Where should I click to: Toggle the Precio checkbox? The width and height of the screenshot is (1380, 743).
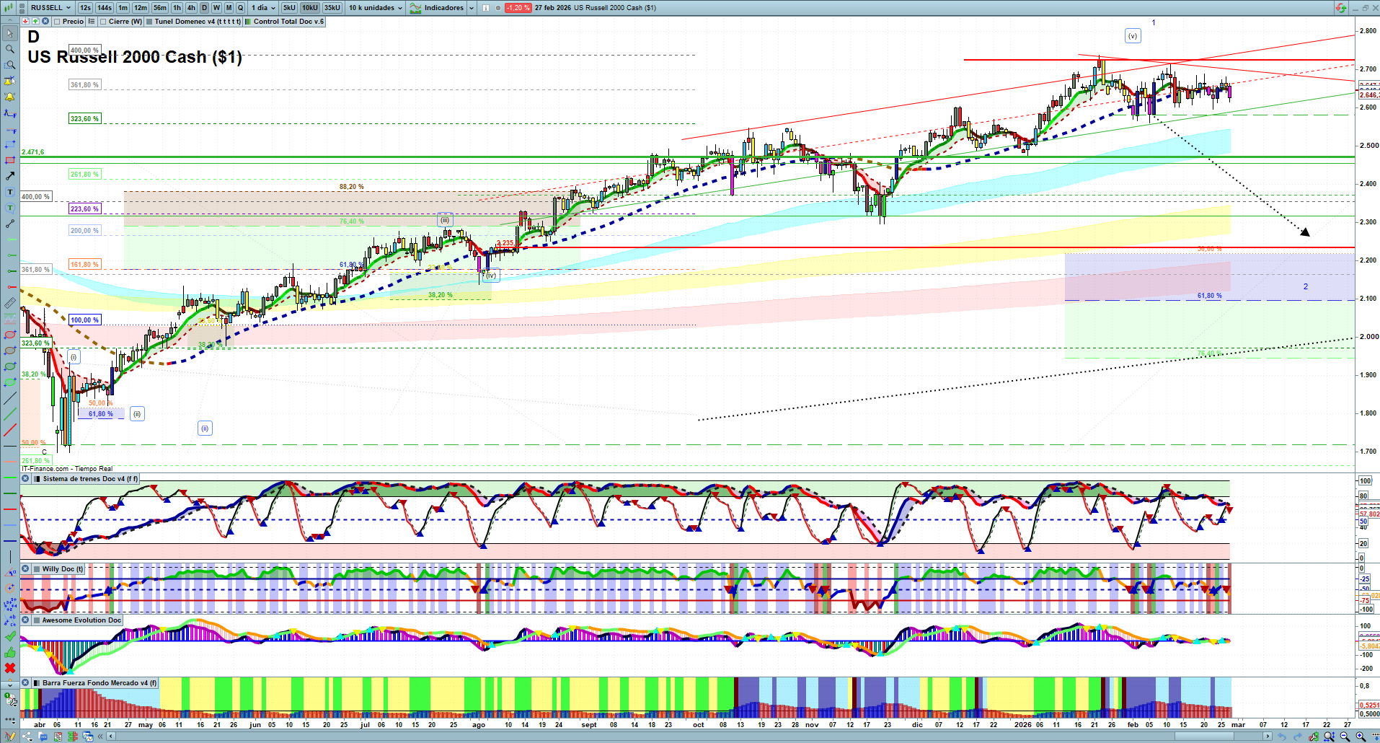point(57,22)
